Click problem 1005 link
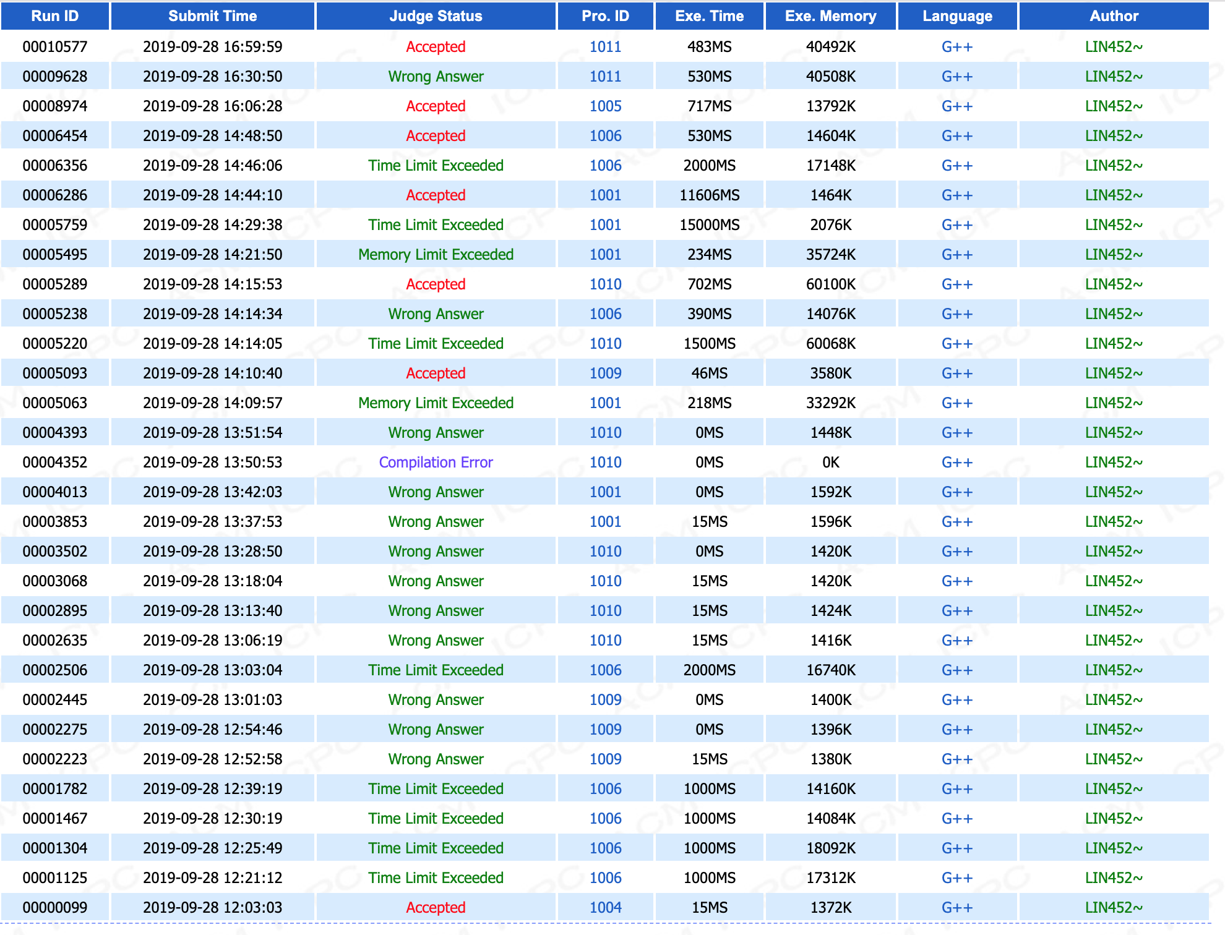The height and width of the screenshot is (935, 1225). click(x=605, y=106)
